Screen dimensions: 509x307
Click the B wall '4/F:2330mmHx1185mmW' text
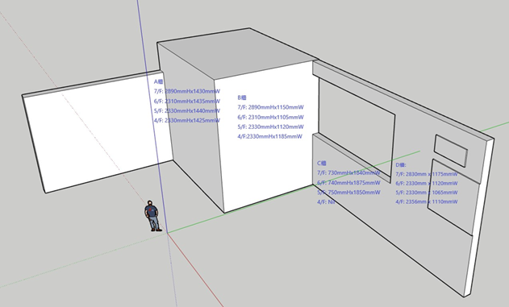(269, 136)
